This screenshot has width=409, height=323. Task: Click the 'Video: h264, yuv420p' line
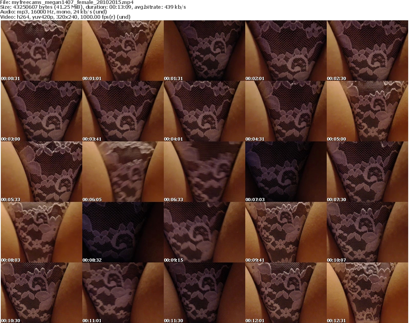pos(65,17)
